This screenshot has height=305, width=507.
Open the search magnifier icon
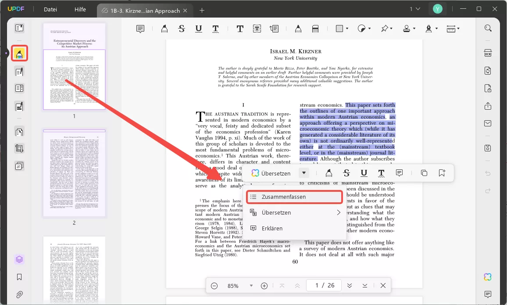488,28
